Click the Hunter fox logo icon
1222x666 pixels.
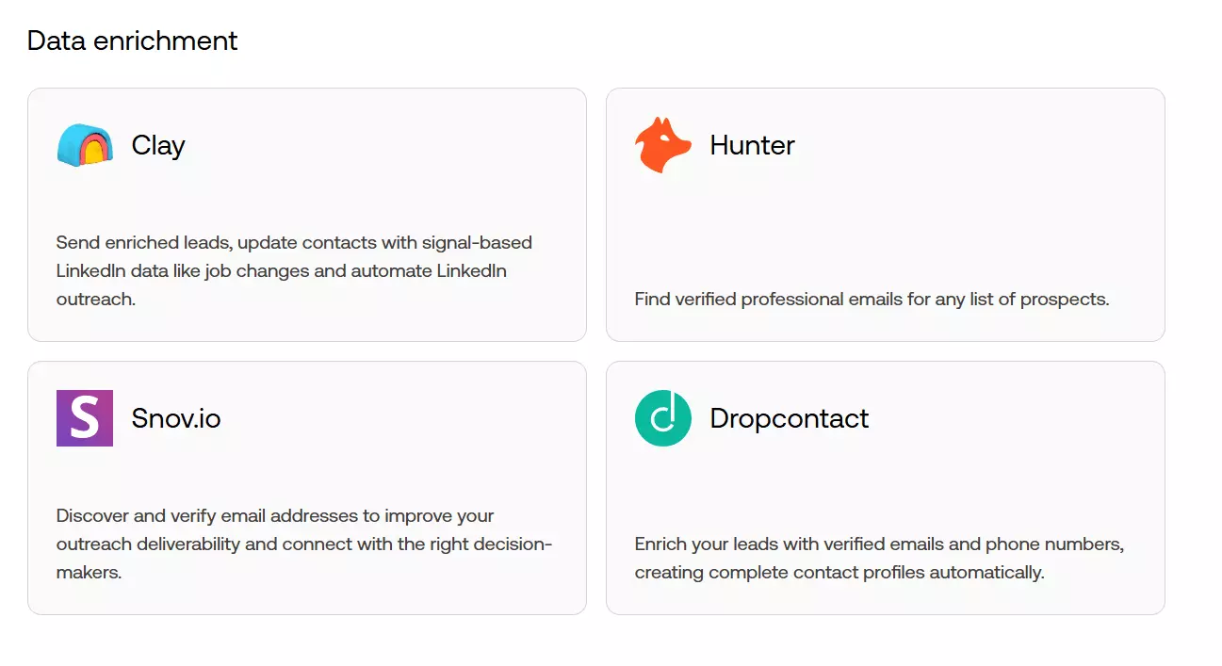point(662,146)
